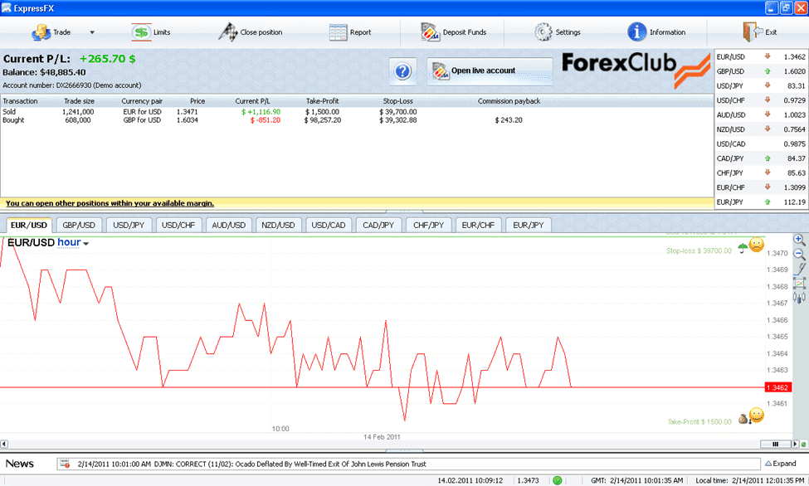Toggle the line chart type icon
809x486 pixels.
click(800, 283)
